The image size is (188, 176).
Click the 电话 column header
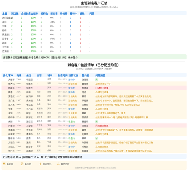[x=19, y=75]
